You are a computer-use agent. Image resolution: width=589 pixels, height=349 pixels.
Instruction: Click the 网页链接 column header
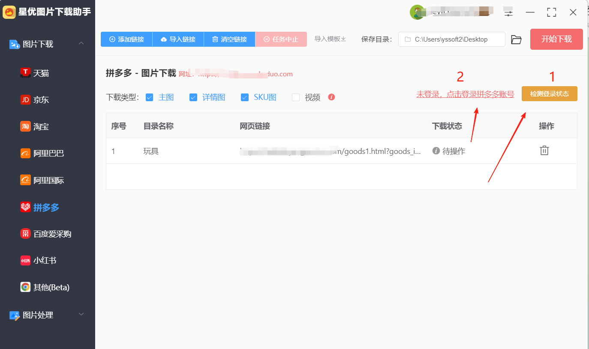[255, 126]
